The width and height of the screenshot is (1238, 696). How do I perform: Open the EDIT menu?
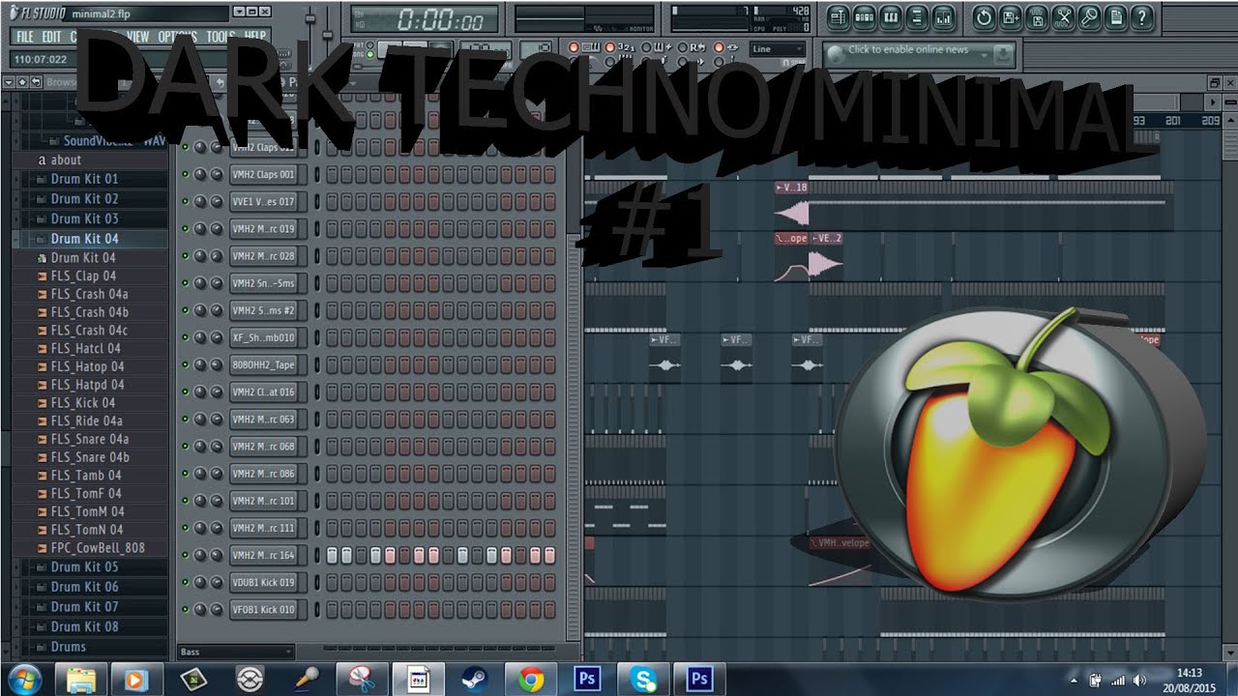(x=51, y=37)
